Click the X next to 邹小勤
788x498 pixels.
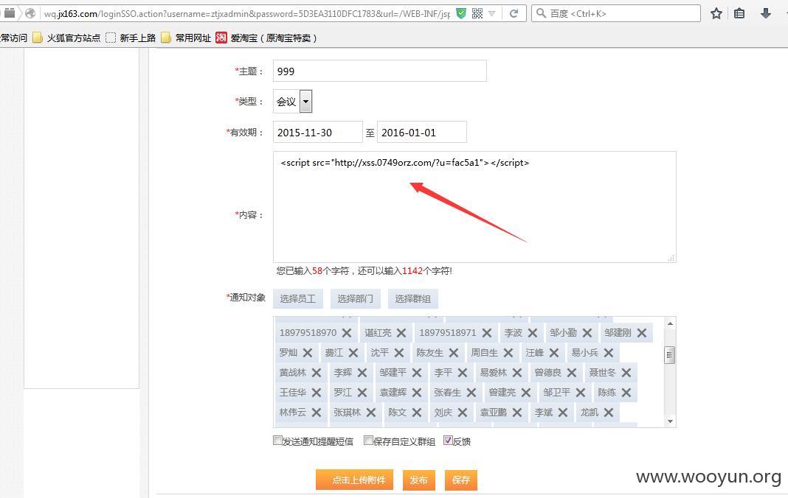point(587,333)
